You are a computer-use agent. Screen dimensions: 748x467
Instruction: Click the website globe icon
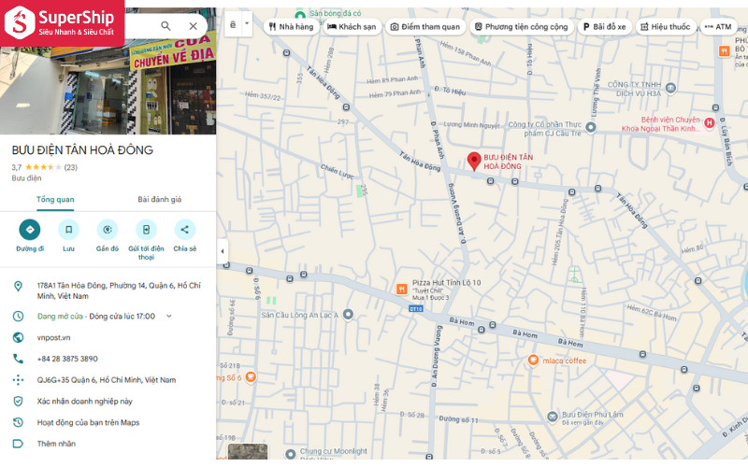click(x=18, y=337)
